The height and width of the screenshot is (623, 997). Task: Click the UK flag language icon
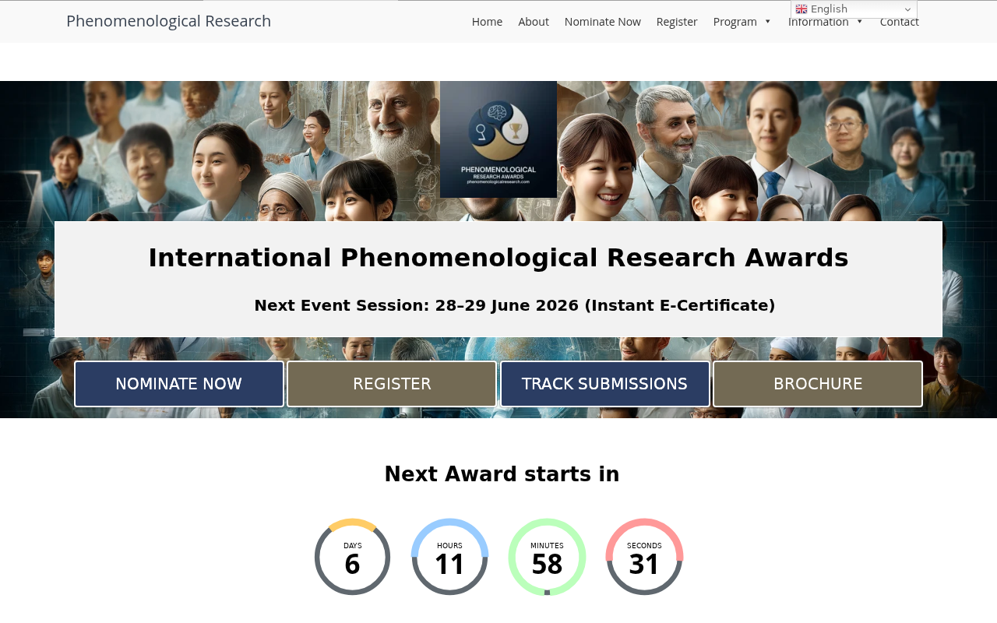tap(801, 9)
